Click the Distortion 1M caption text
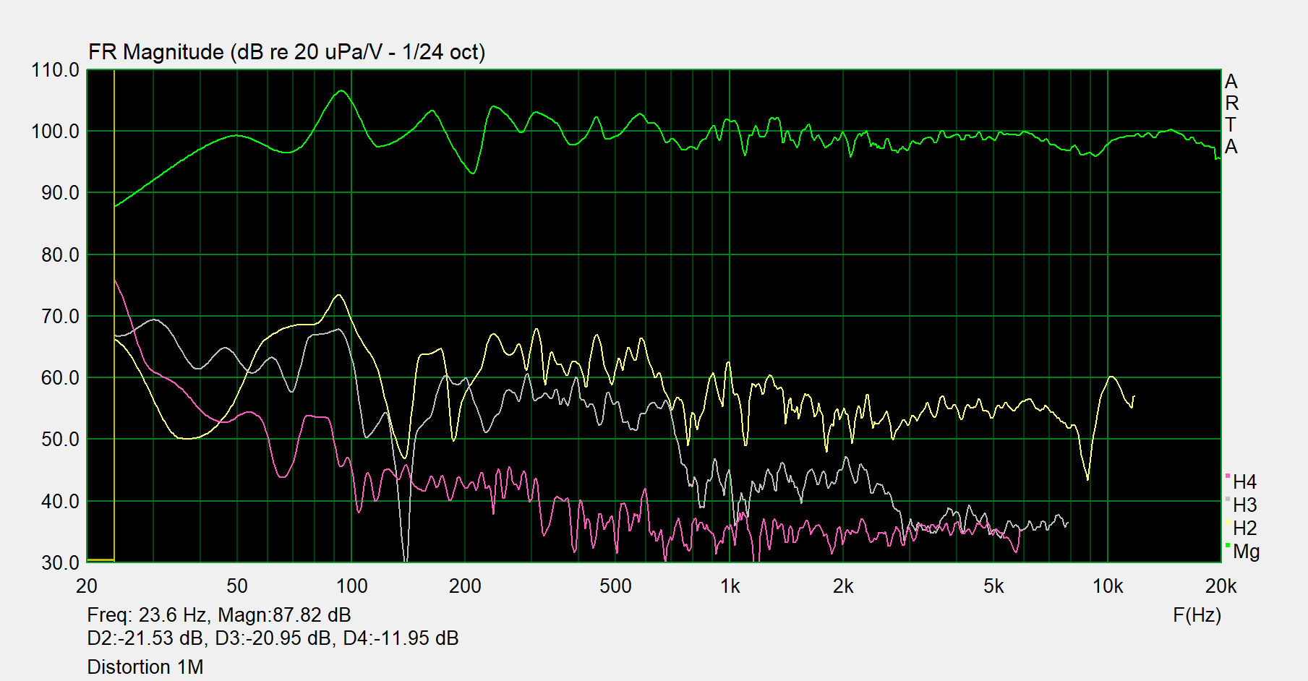 (x=145, y=667)
